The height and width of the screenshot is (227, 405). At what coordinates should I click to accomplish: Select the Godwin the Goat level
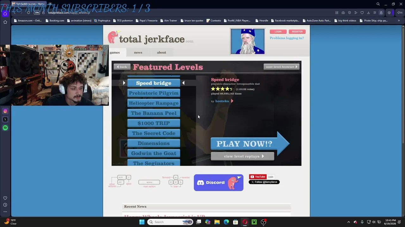pyautogui.click(x=153, y=153)
